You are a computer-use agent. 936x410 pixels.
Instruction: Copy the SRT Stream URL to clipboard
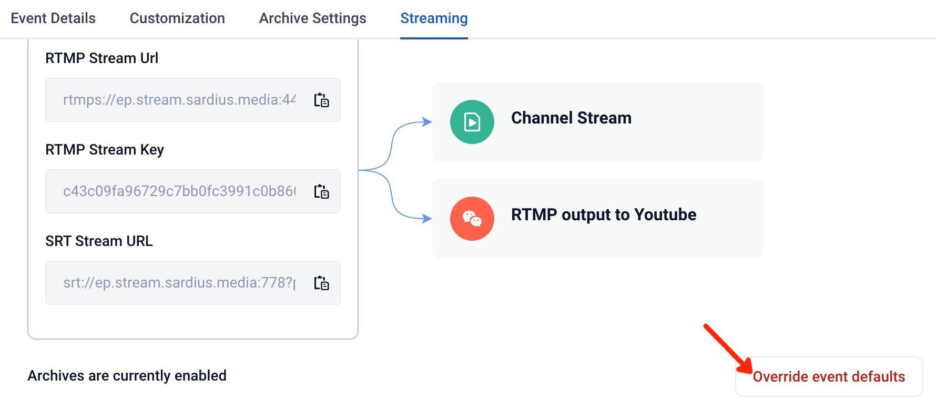pos(321,283)
